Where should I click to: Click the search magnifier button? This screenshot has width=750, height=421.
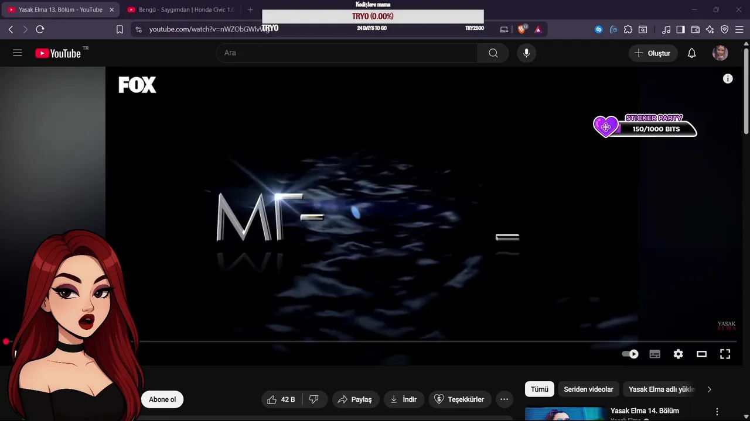[493, 53]
